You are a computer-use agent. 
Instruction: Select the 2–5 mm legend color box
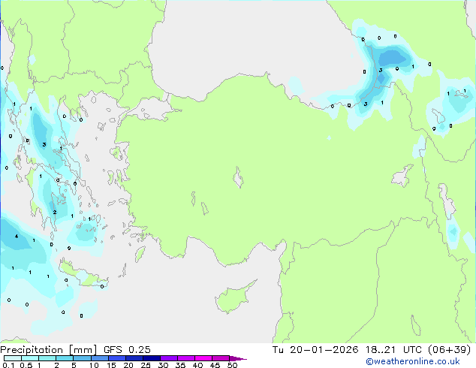point(65,358)
